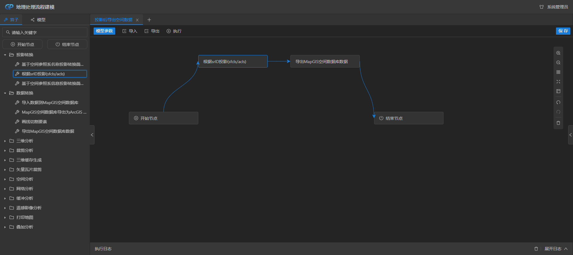Viewport: 573px width, 255px height.
Task: Click the undo icon in canvas toolbar
Action: [x=558, y=103]
